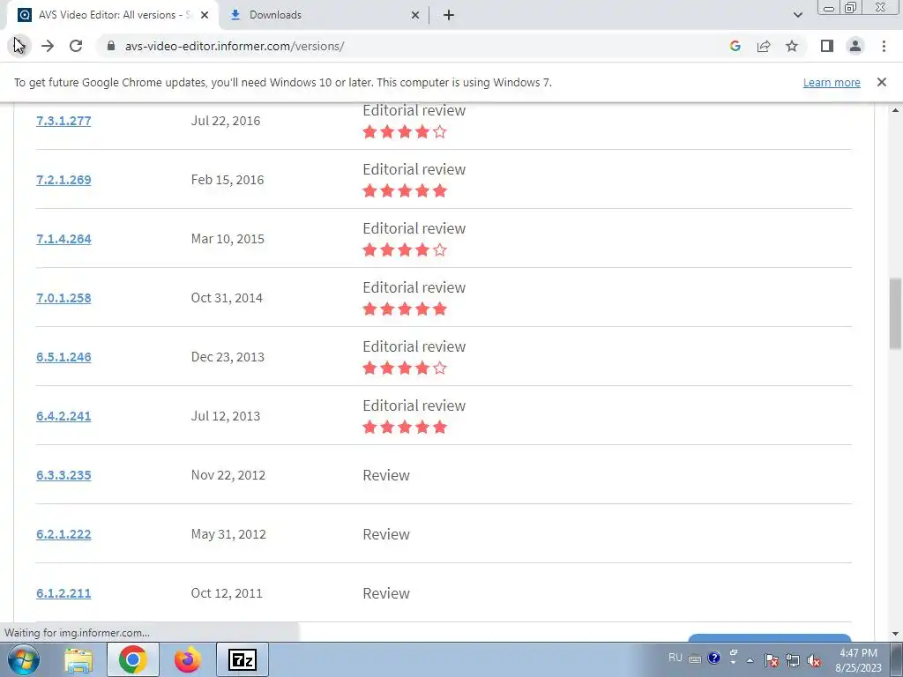
Task: Click the browser forward arrow
Action: point(48,46)
